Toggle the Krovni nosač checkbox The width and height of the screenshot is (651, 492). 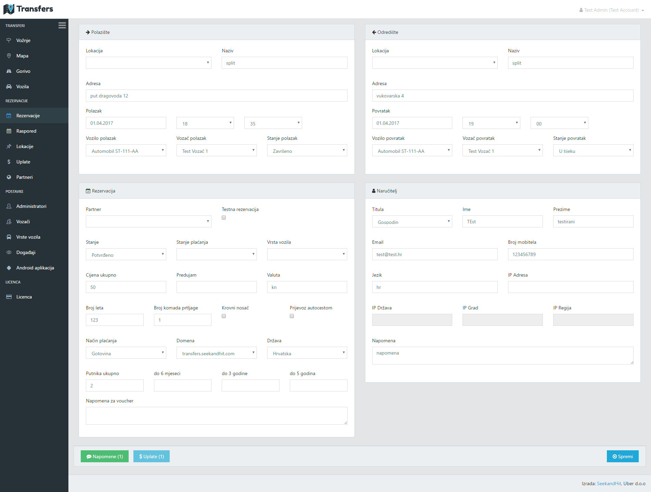pos(224,316)
